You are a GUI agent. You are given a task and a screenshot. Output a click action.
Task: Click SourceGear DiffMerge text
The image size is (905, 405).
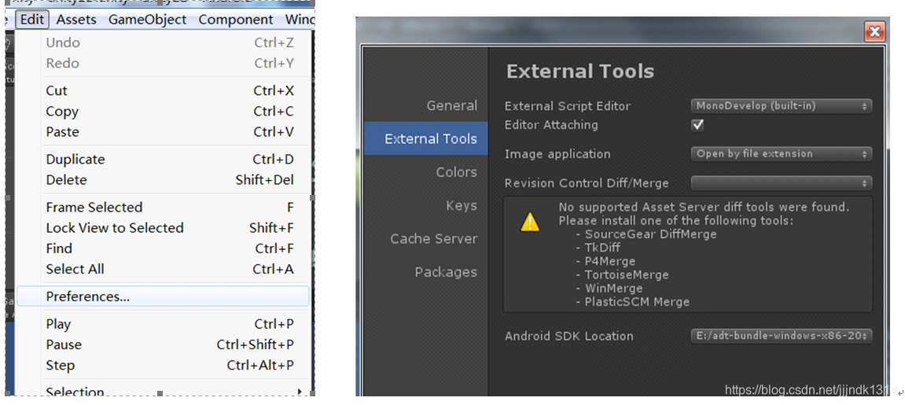[x=650, y=234]
